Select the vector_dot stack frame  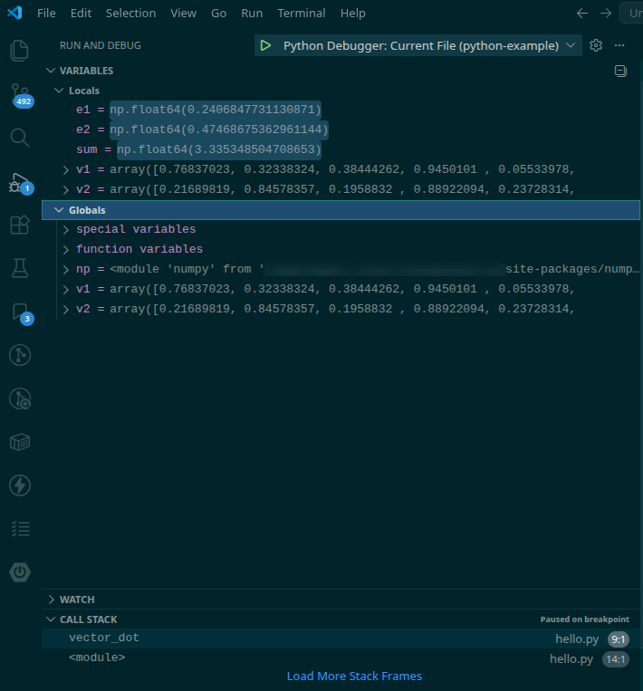coord(104,638)
